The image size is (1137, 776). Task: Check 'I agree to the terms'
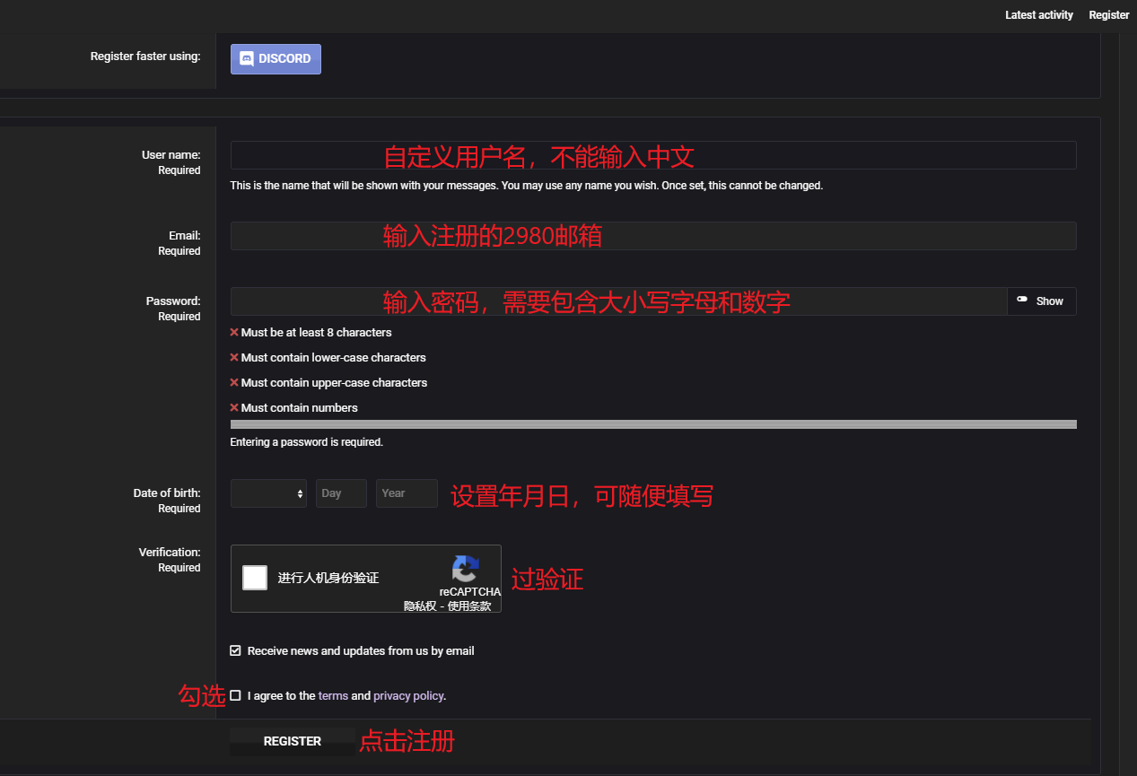pyautogui.click(x=235, y=694)
